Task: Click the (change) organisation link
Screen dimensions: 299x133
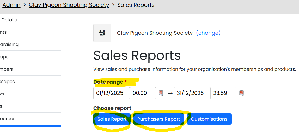Action: [x=208, y=33]
